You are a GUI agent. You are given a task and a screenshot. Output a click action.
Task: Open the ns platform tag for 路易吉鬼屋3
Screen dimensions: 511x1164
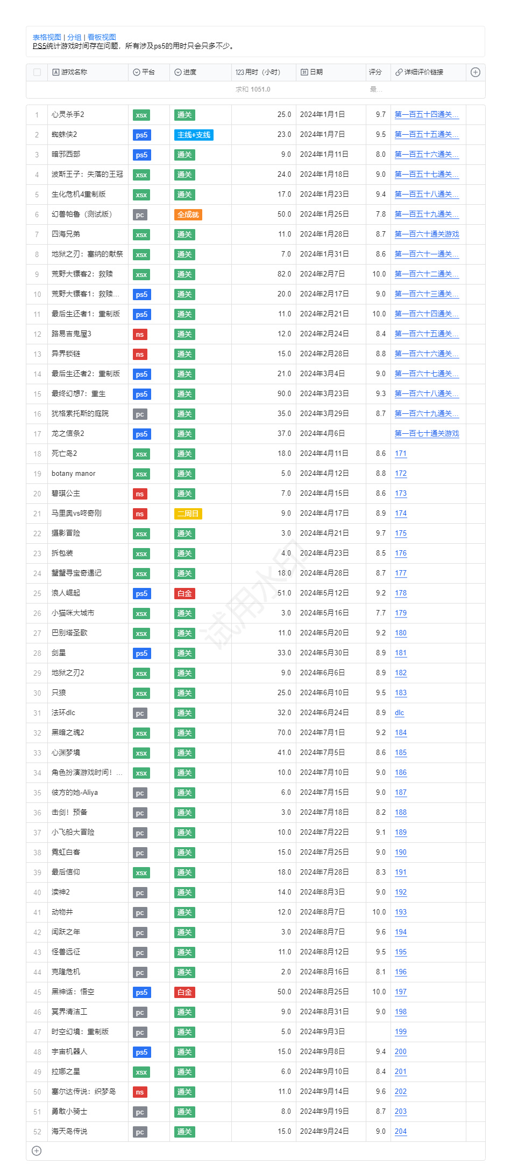pyautogui.click(x=140, y=334)
